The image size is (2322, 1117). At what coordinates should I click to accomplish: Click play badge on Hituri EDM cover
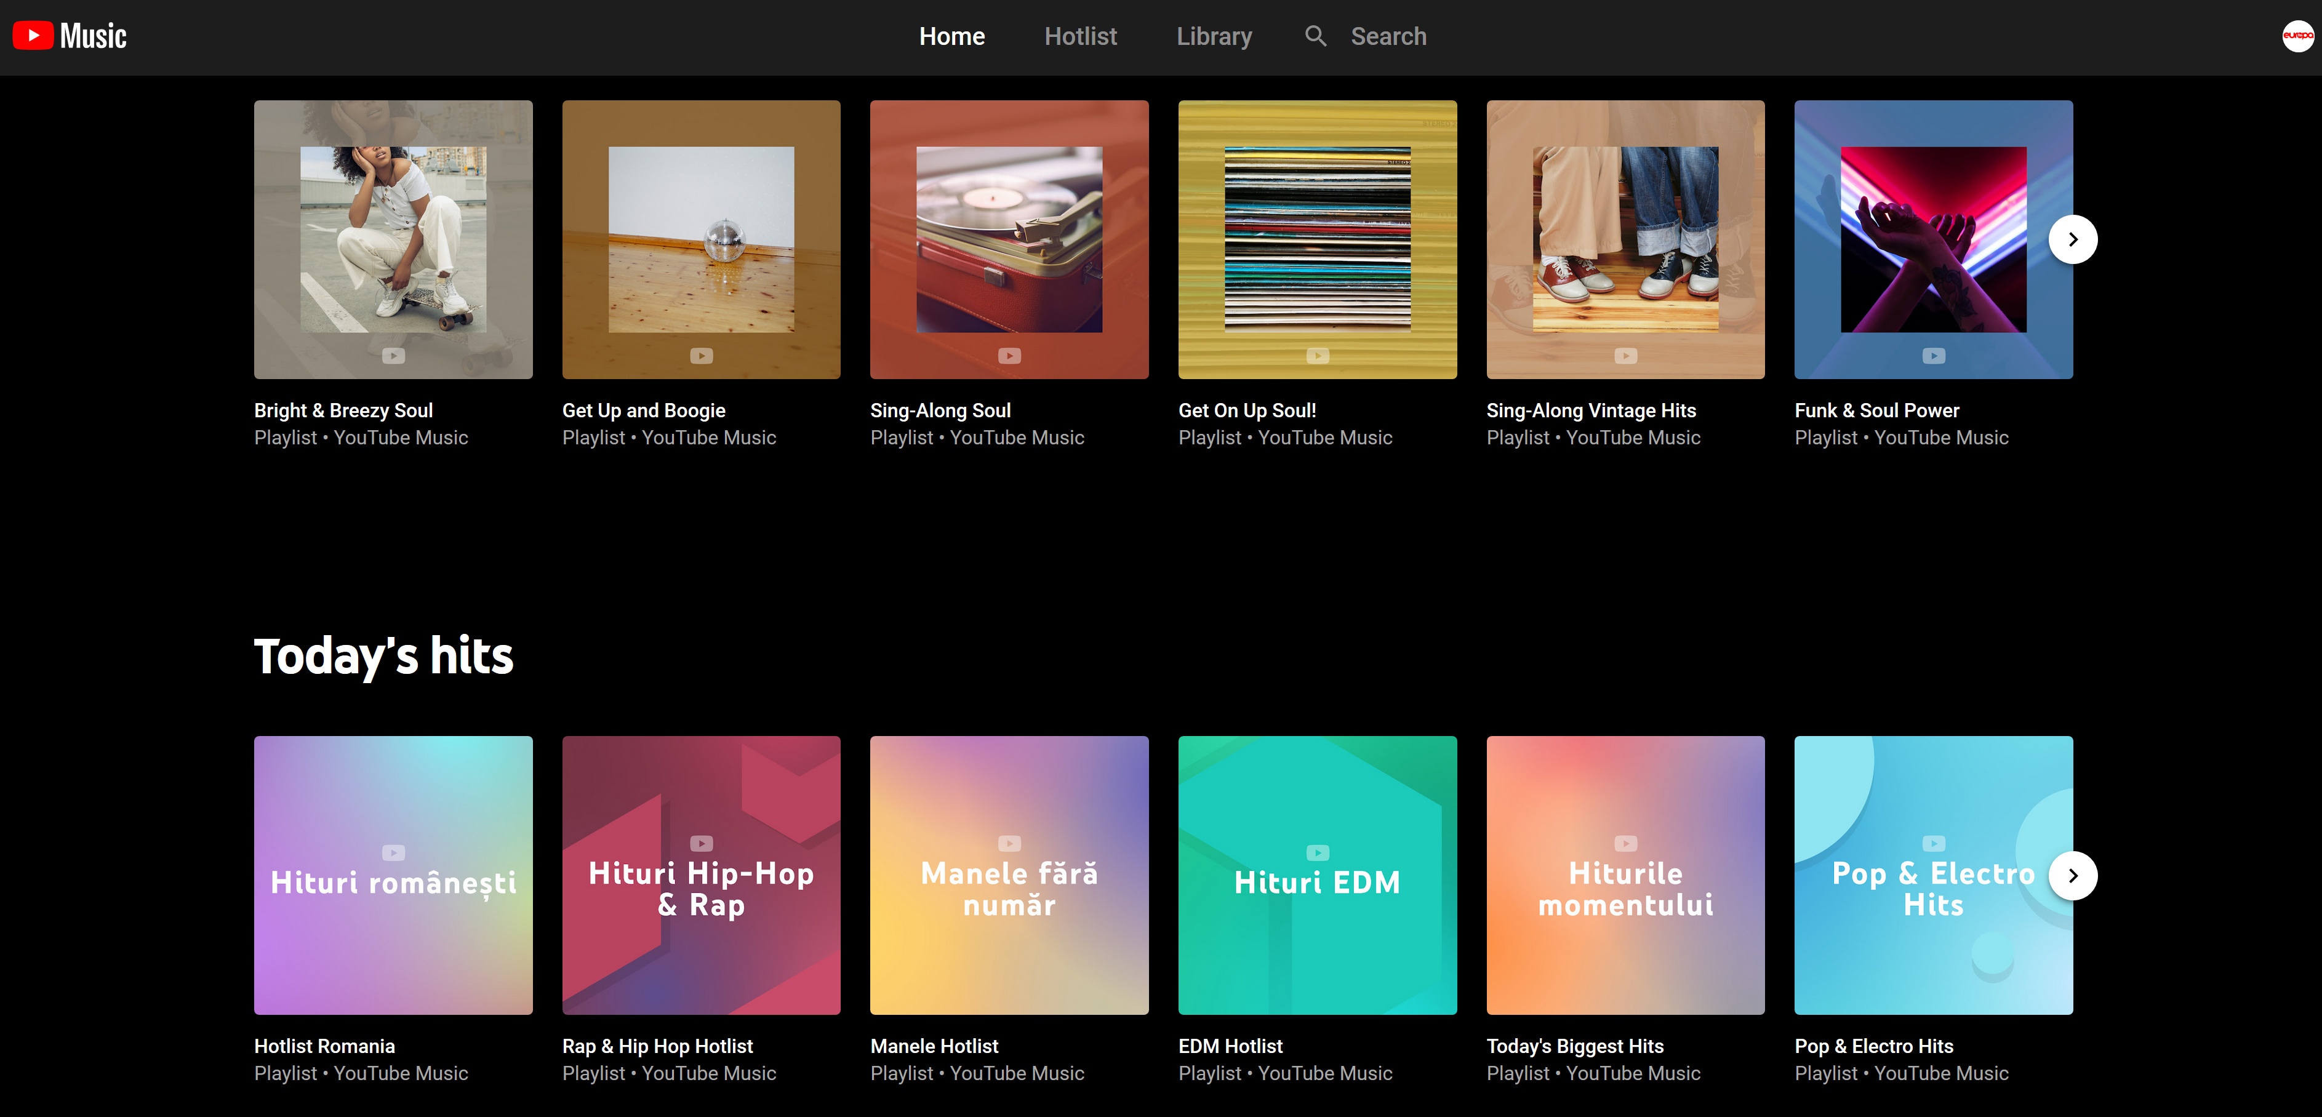click(x=1317, y=852)
